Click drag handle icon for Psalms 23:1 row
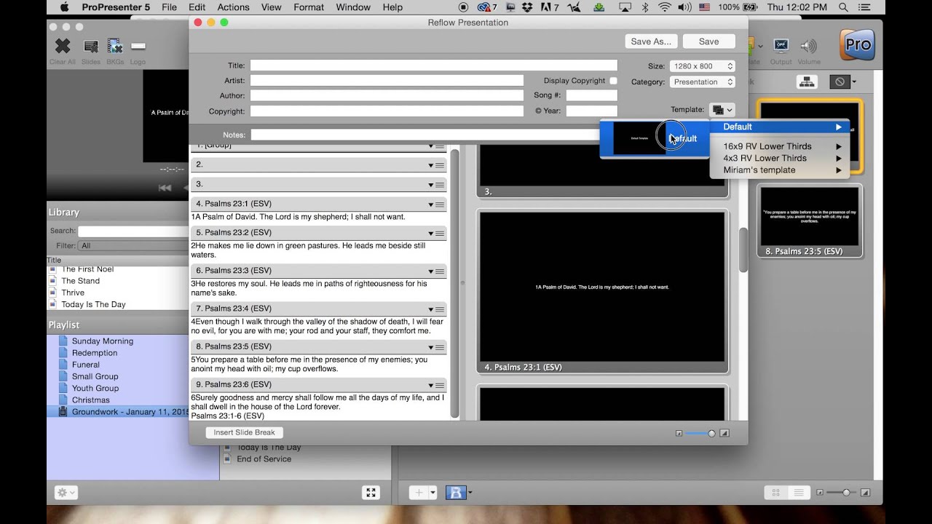This screenshot has height=524, width=932. click(440, 205)
